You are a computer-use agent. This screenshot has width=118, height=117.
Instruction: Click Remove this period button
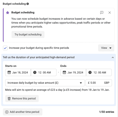tap(22, 98)
